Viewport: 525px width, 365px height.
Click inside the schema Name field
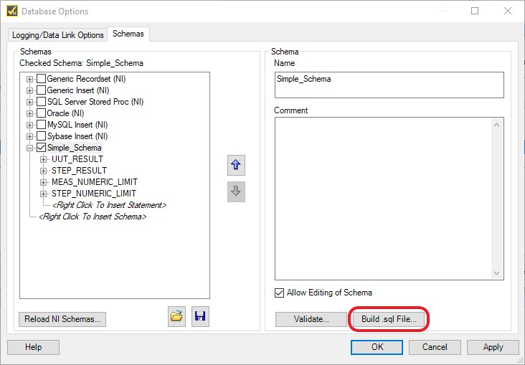point(389,85)
